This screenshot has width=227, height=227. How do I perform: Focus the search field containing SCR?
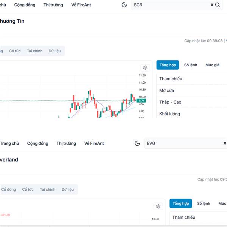pyautogui.click(x=170, y=5)
